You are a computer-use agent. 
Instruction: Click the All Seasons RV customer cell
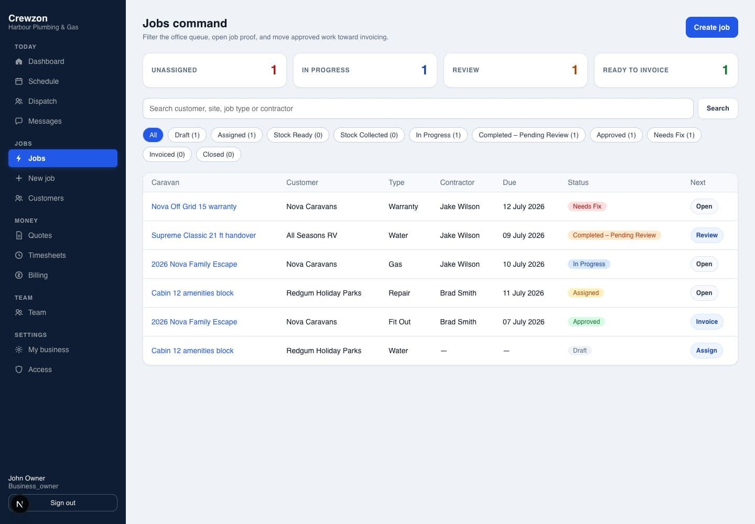click(312, 235)
